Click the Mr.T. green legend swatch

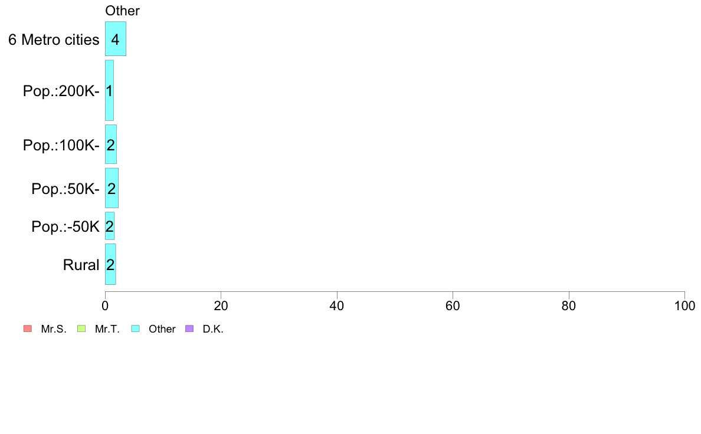81,329
